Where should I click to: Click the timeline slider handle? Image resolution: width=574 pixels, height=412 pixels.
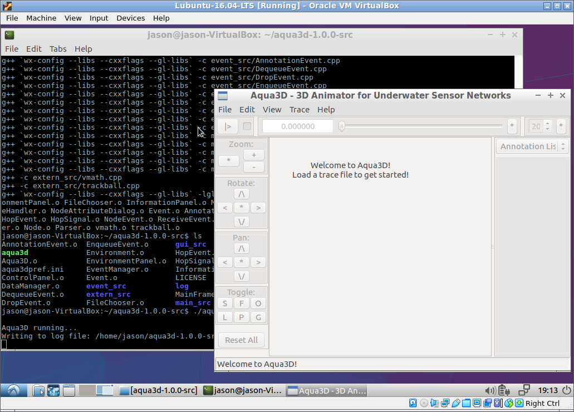(341, 126)
